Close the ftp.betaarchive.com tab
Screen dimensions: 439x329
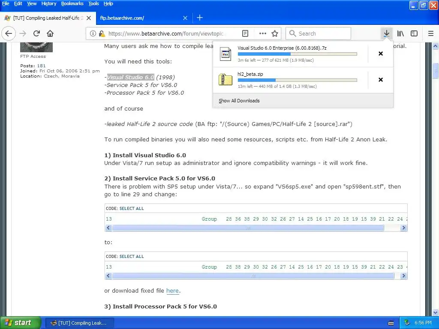point(185,18)
